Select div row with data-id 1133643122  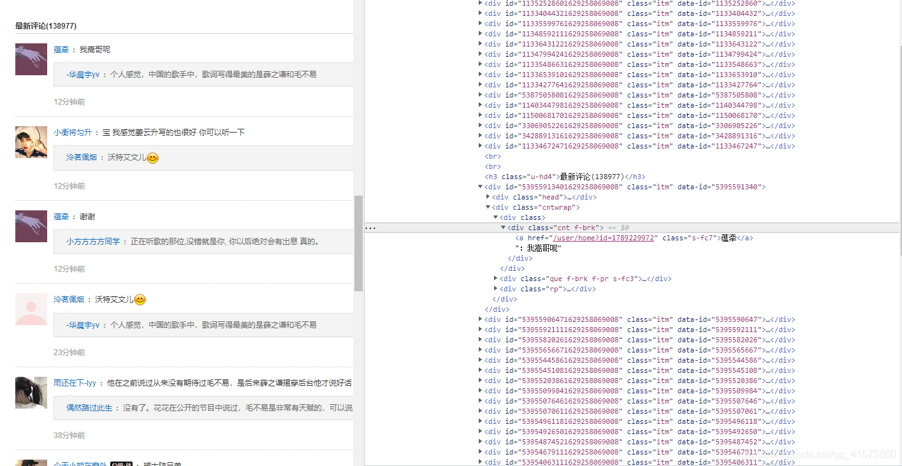(x=639, y=44)
